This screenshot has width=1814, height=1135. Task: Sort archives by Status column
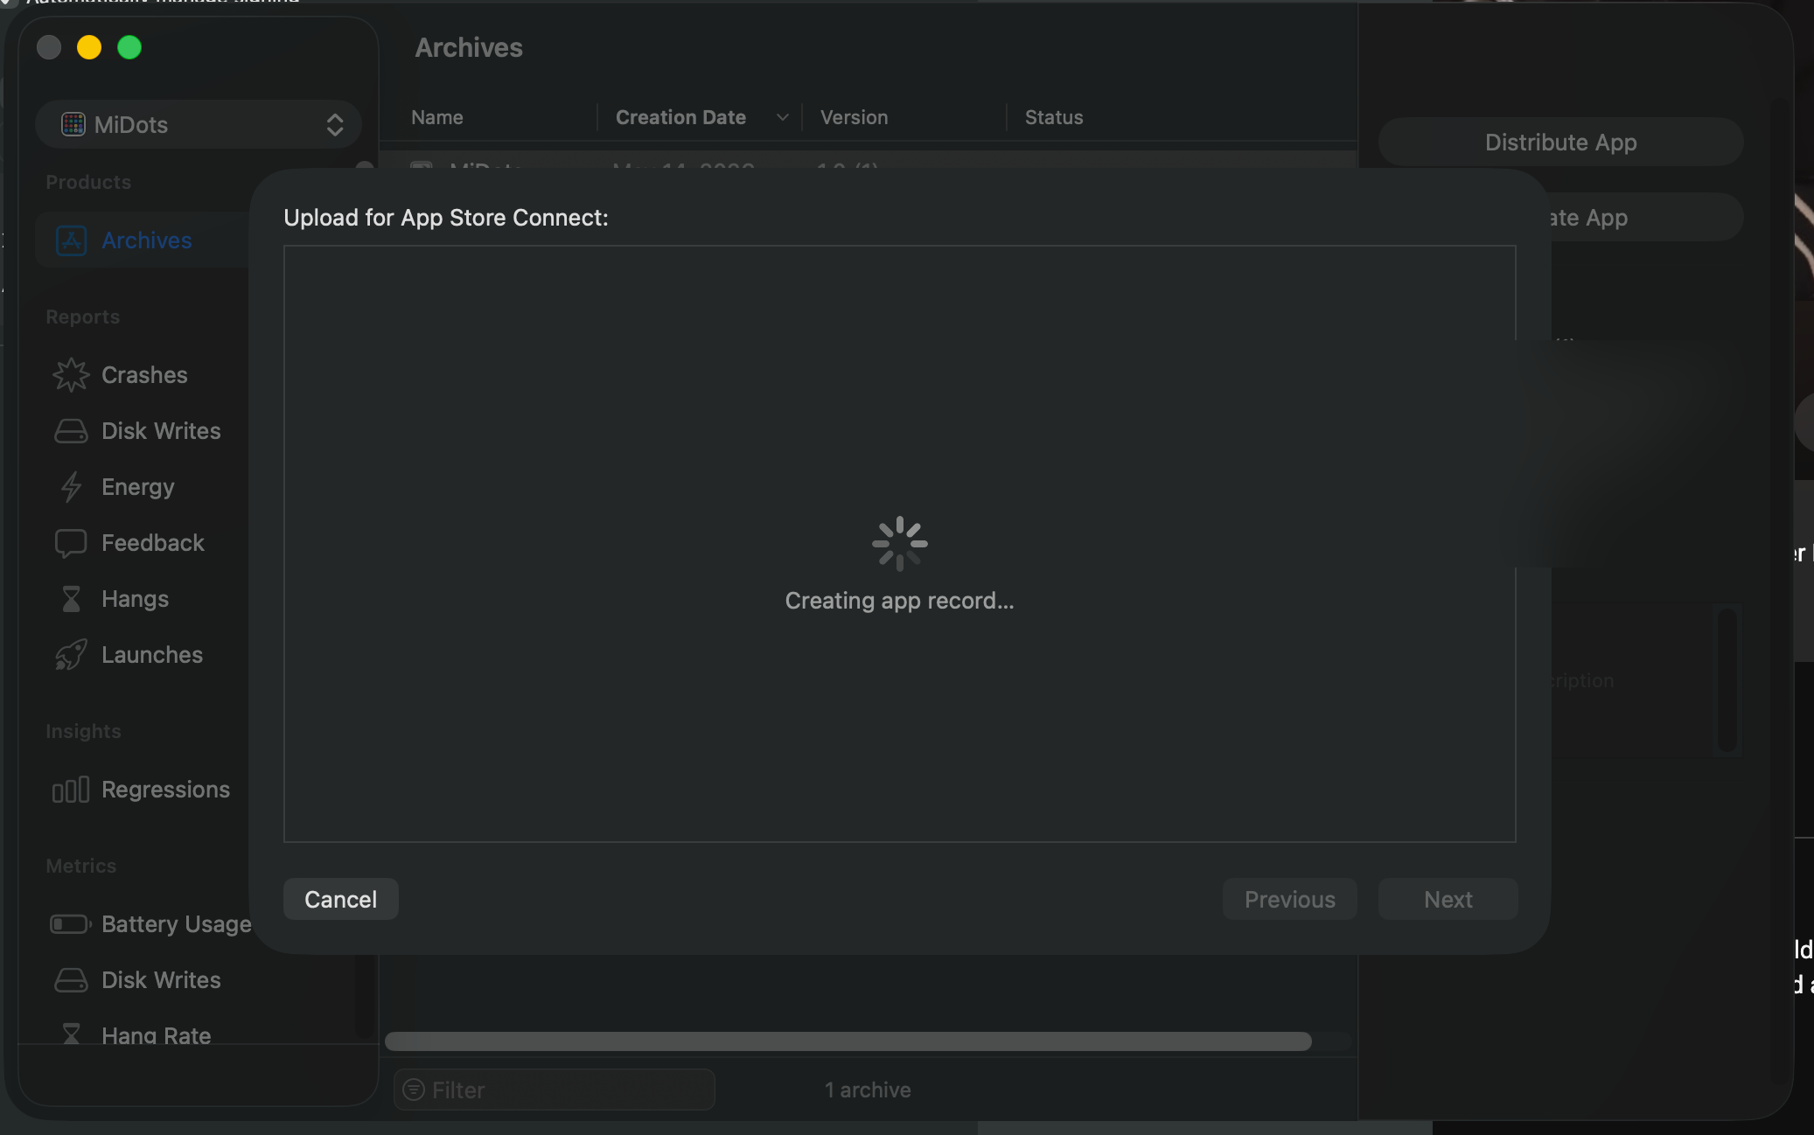1054,117
